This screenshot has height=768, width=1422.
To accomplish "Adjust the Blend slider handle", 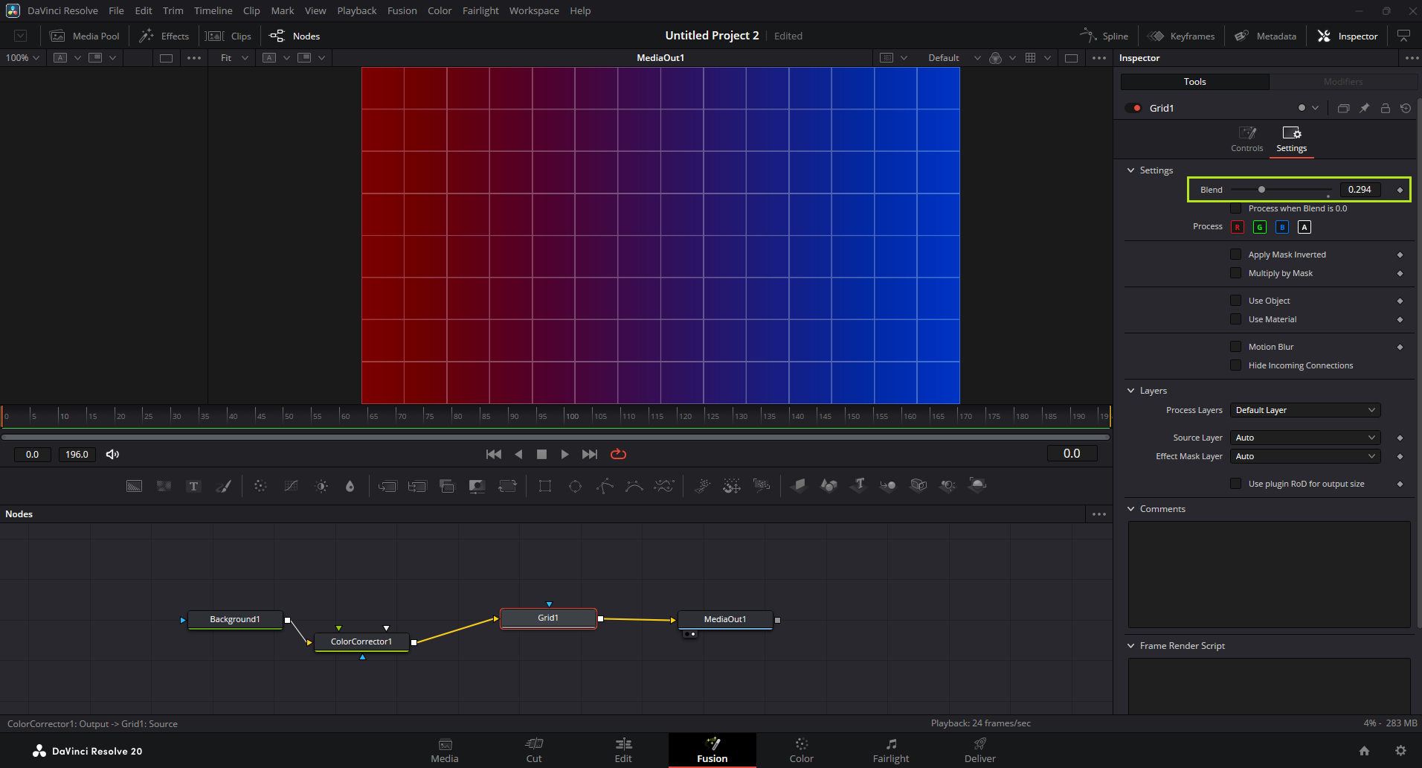I will [x=1261, y=190].
